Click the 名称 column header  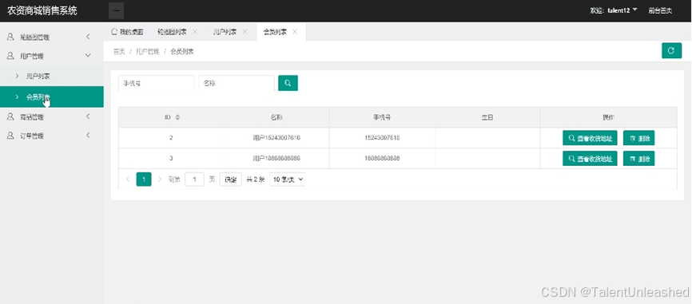(276, 117)
